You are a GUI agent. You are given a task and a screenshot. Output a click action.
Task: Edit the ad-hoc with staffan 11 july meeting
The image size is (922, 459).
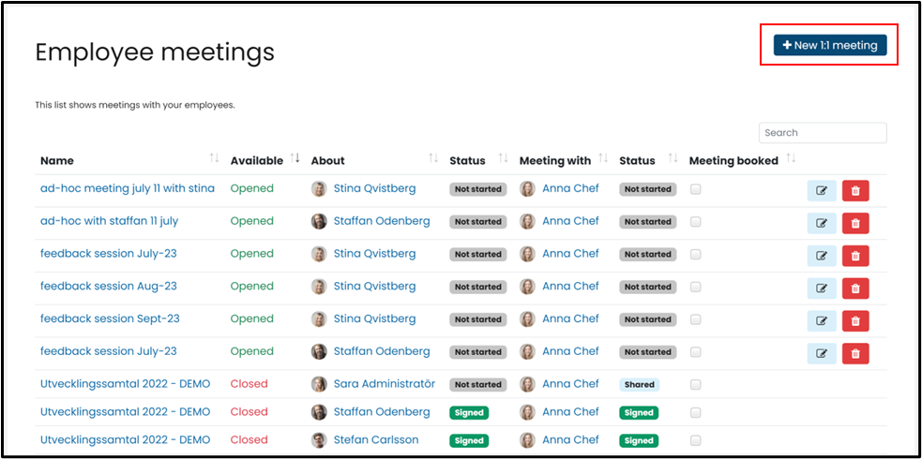coord(822,223)
